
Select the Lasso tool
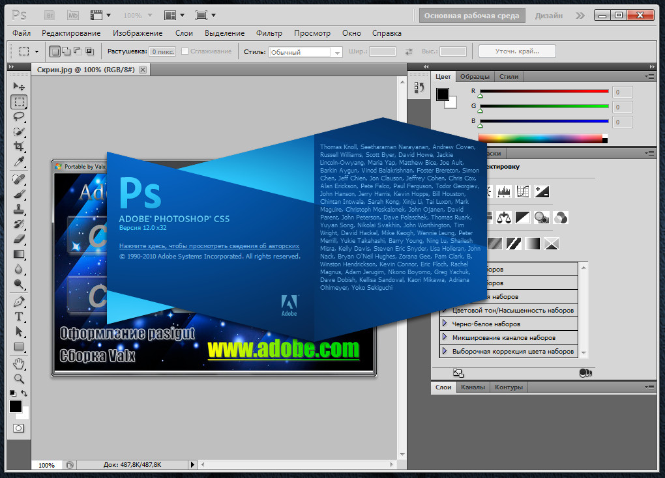point(19,117)
